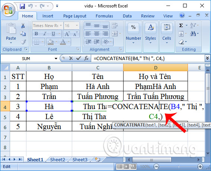Select Top Align
The width and height of the screenshot is (211, 171).
(x=88, y=25)
